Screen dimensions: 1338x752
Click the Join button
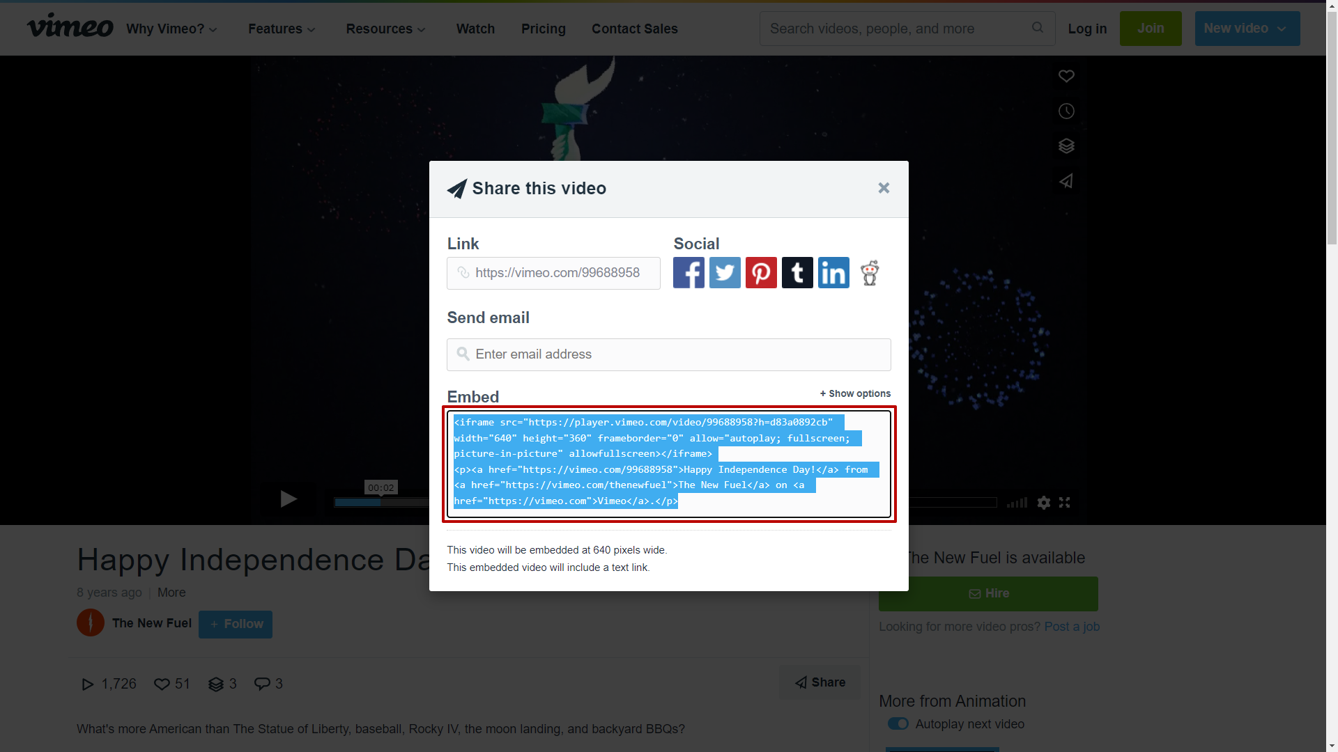[x=1151, y=29]
